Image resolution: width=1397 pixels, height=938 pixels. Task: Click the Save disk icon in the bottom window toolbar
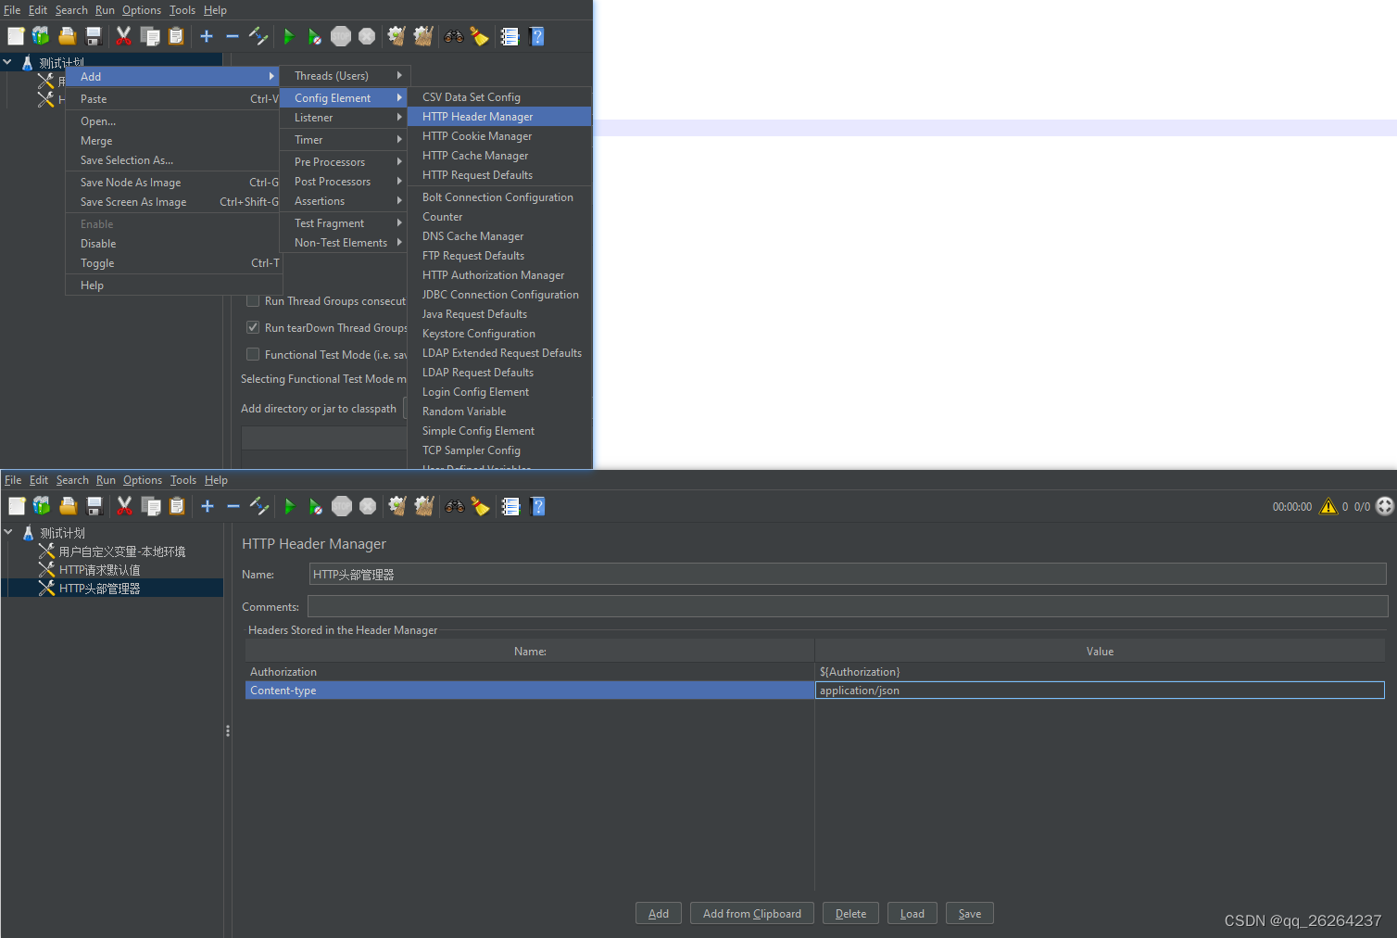[94, 506]
